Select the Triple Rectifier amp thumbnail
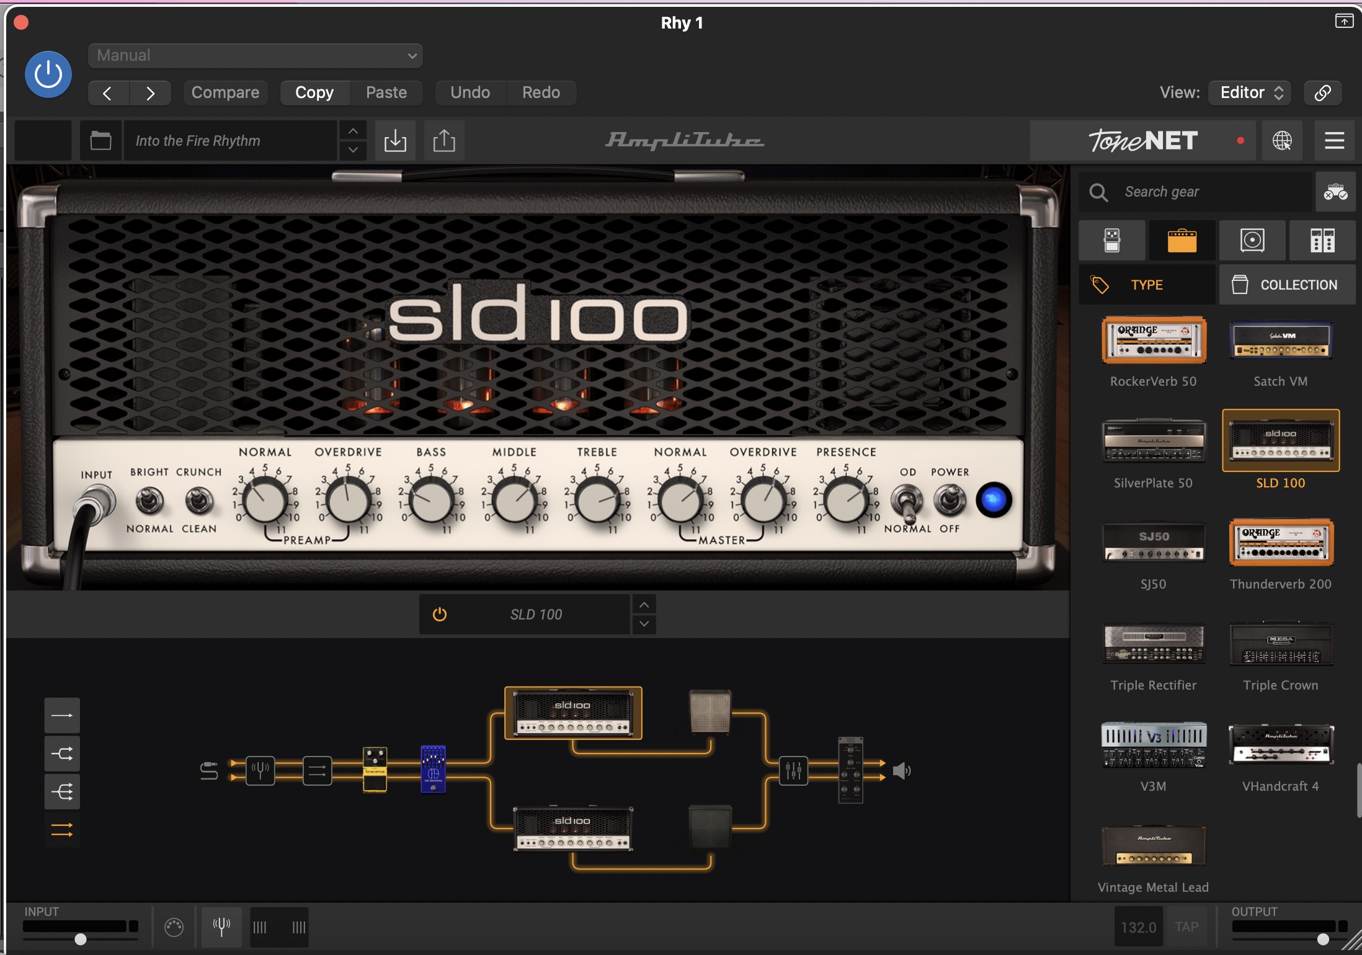 [x=1154, y=644]
